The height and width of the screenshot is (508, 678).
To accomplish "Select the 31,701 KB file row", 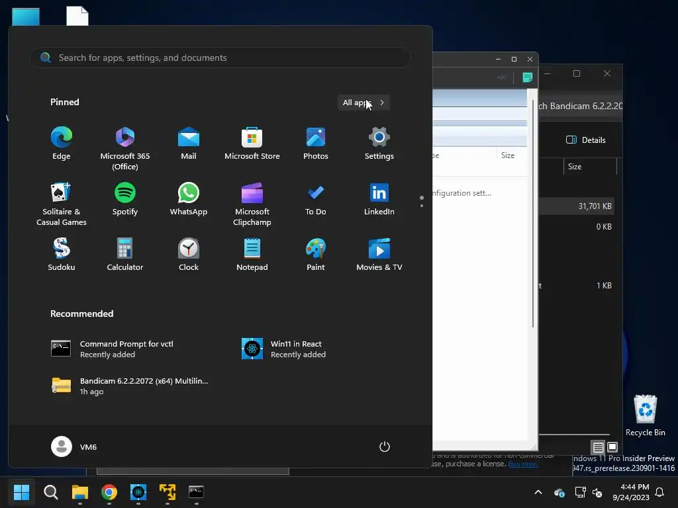I will tap(577, 206).
